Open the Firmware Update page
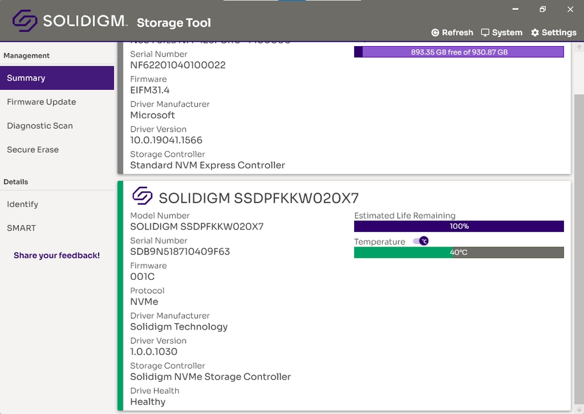Image resolution: width=584 pixels, height=414 pixels. point(57,102)
